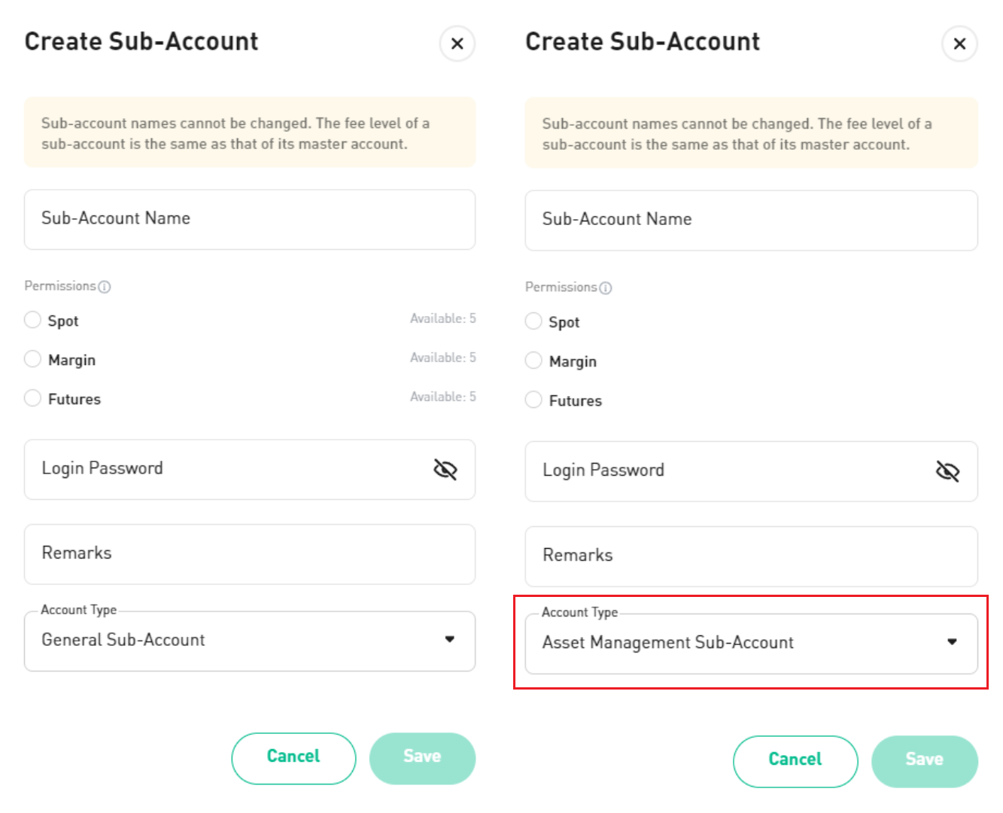Screen dimensions: 1003x813
Task: Click Sub-Account Name field in left dialog
Action: [249, 219]
